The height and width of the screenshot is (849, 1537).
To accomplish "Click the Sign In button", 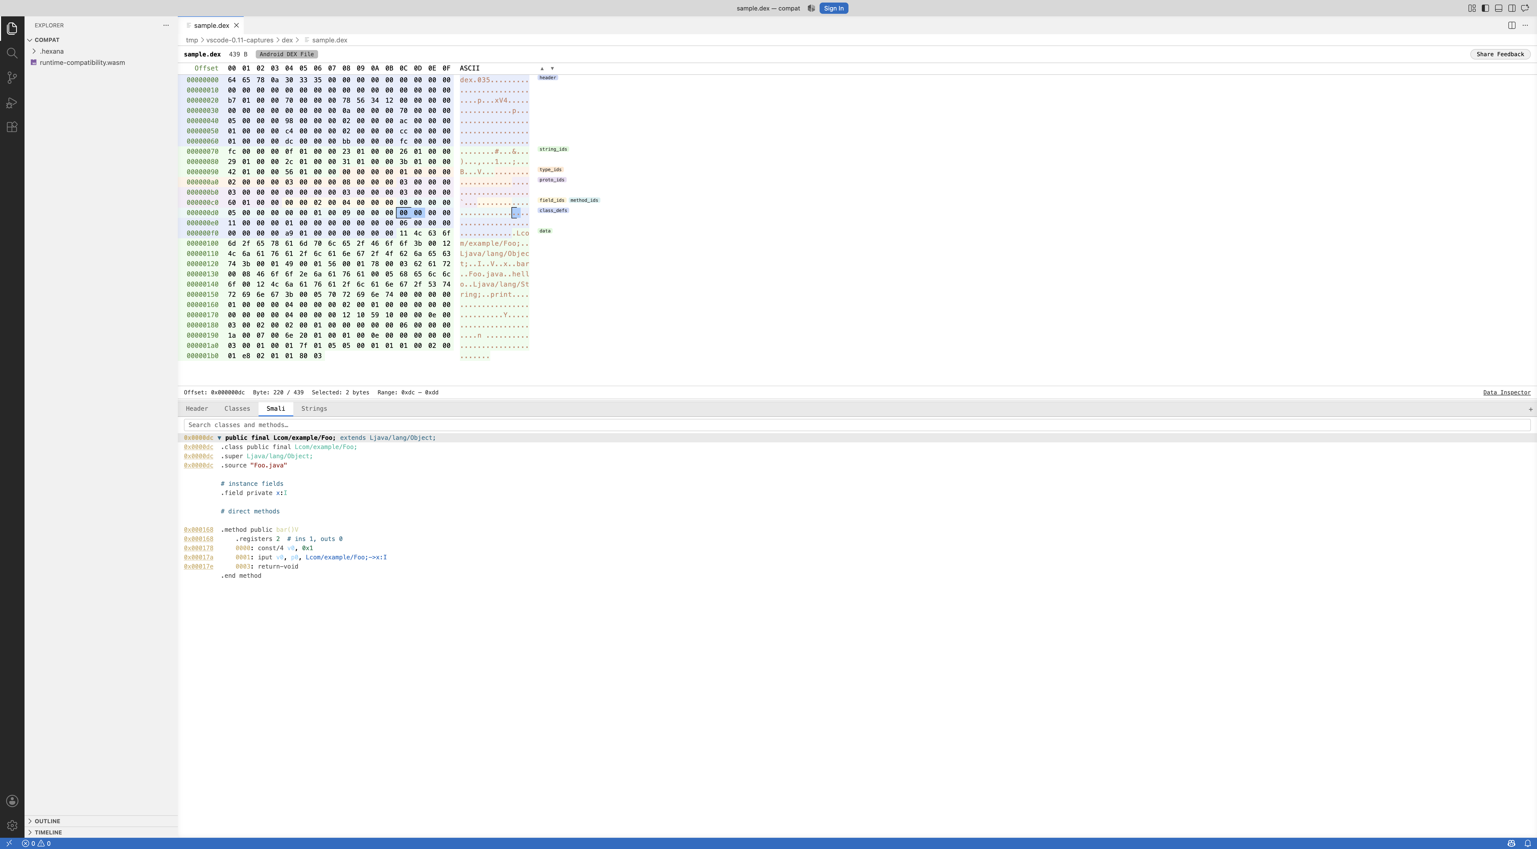I will tap(834, 8).
